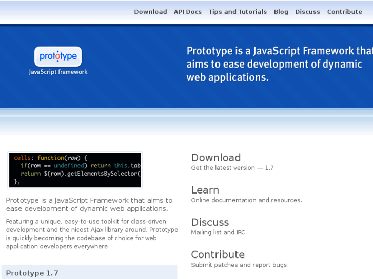Viewport: 373px width, 279px height.
Task: Open Contribute in the top navigation
Action: coord(344,12)
